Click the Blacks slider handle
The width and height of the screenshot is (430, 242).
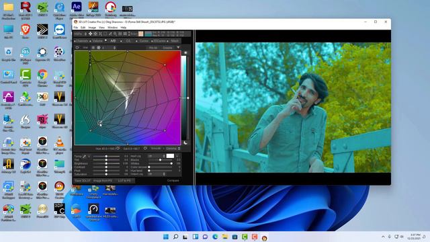(x=161, y=160)
